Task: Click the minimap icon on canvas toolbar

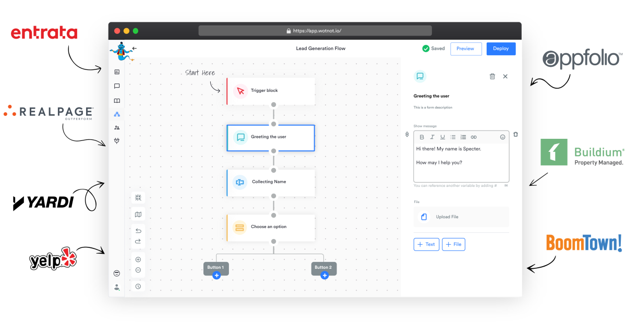Action: 138,214
